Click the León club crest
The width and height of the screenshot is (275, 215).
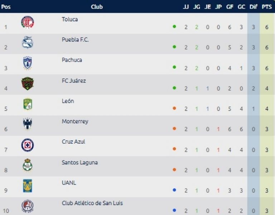coord(28,104)
